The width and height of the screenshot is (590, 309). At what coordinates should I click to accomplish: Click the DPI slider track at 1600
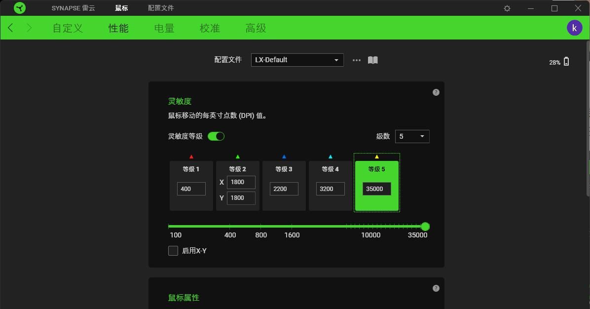(x=292, y=227)
